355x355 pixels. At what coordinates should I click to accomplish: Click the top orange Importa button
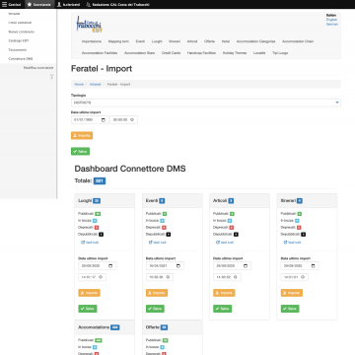82,135
